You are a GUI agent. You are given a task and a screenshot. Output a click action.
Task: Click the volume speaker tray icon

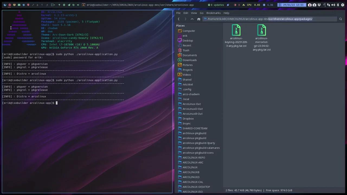pyautogui.click(x=333, y=5)
